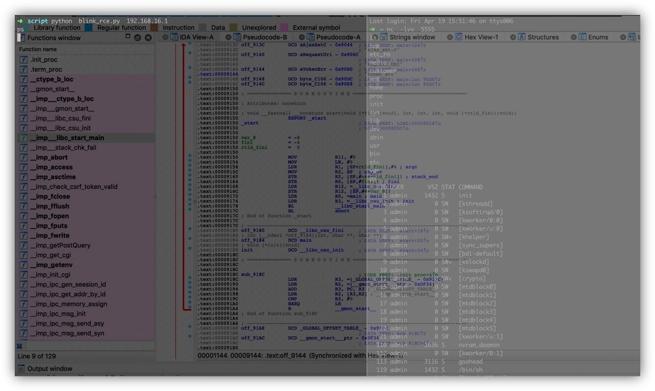Viewport: 655px width, 391px height.
Task: Select __imp_check_csrf_token_valid function
Action: pyautogui.click(x=85, y=187)
